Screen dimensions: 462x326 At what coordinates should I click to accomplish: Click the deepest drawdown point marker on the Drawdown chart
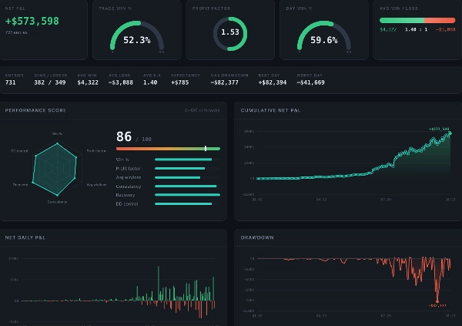point(437,301)
